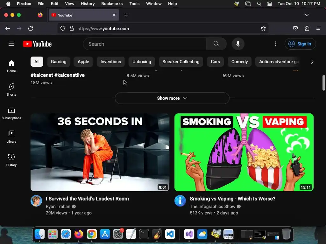
Task: Open Subscriptions from the sidebar
Action: 11,113
